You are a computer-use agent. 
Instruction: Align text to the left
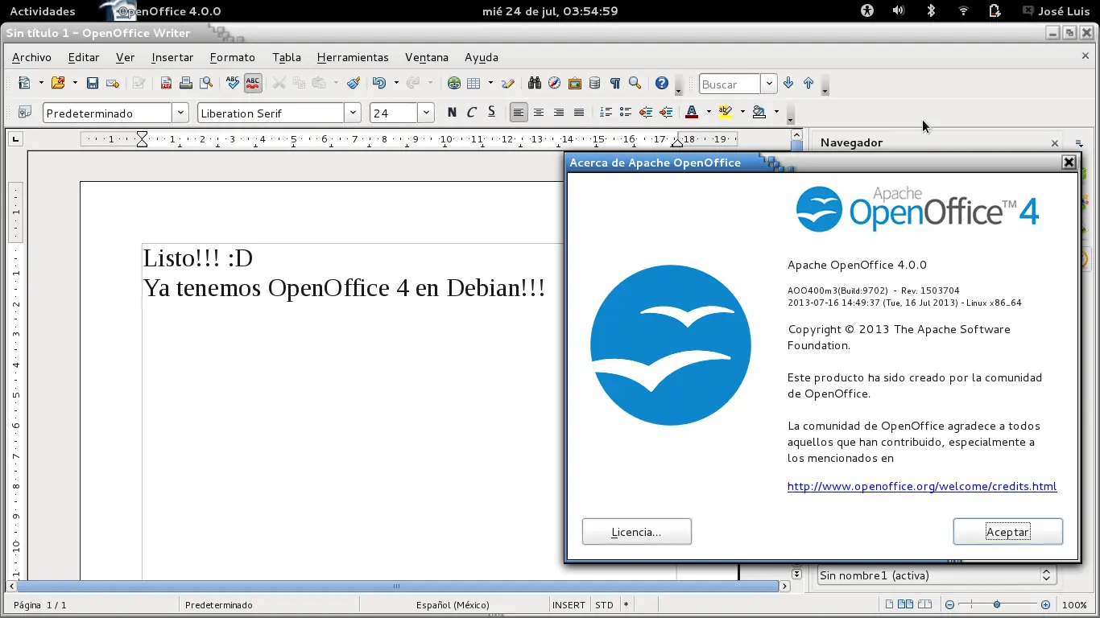tap(519, 113)
